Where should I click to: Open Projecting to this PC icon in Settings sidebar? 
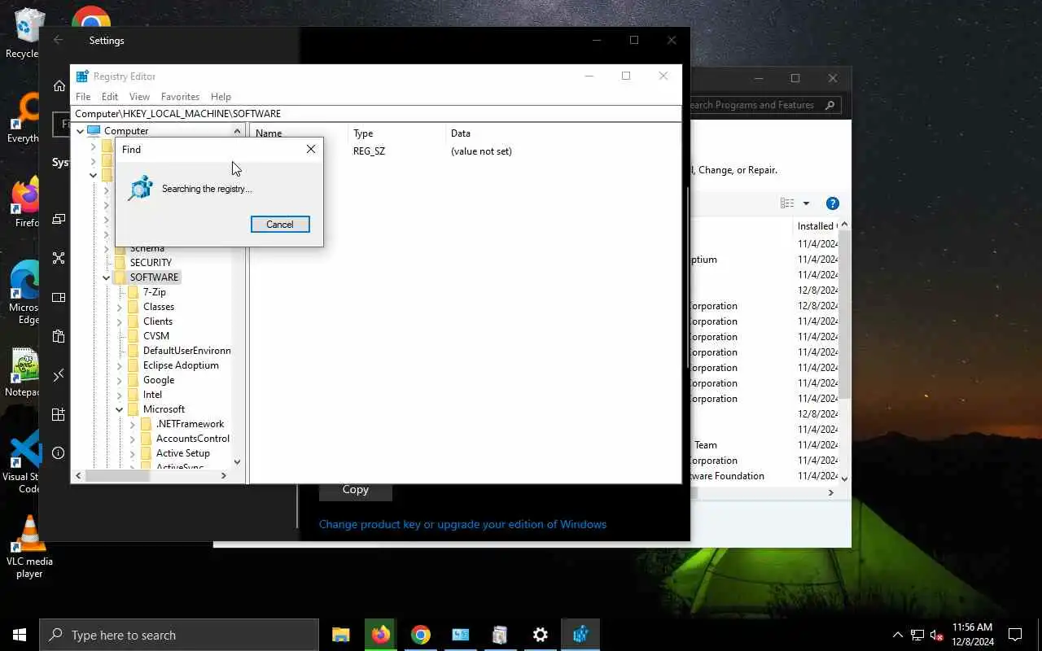point(59,219)
